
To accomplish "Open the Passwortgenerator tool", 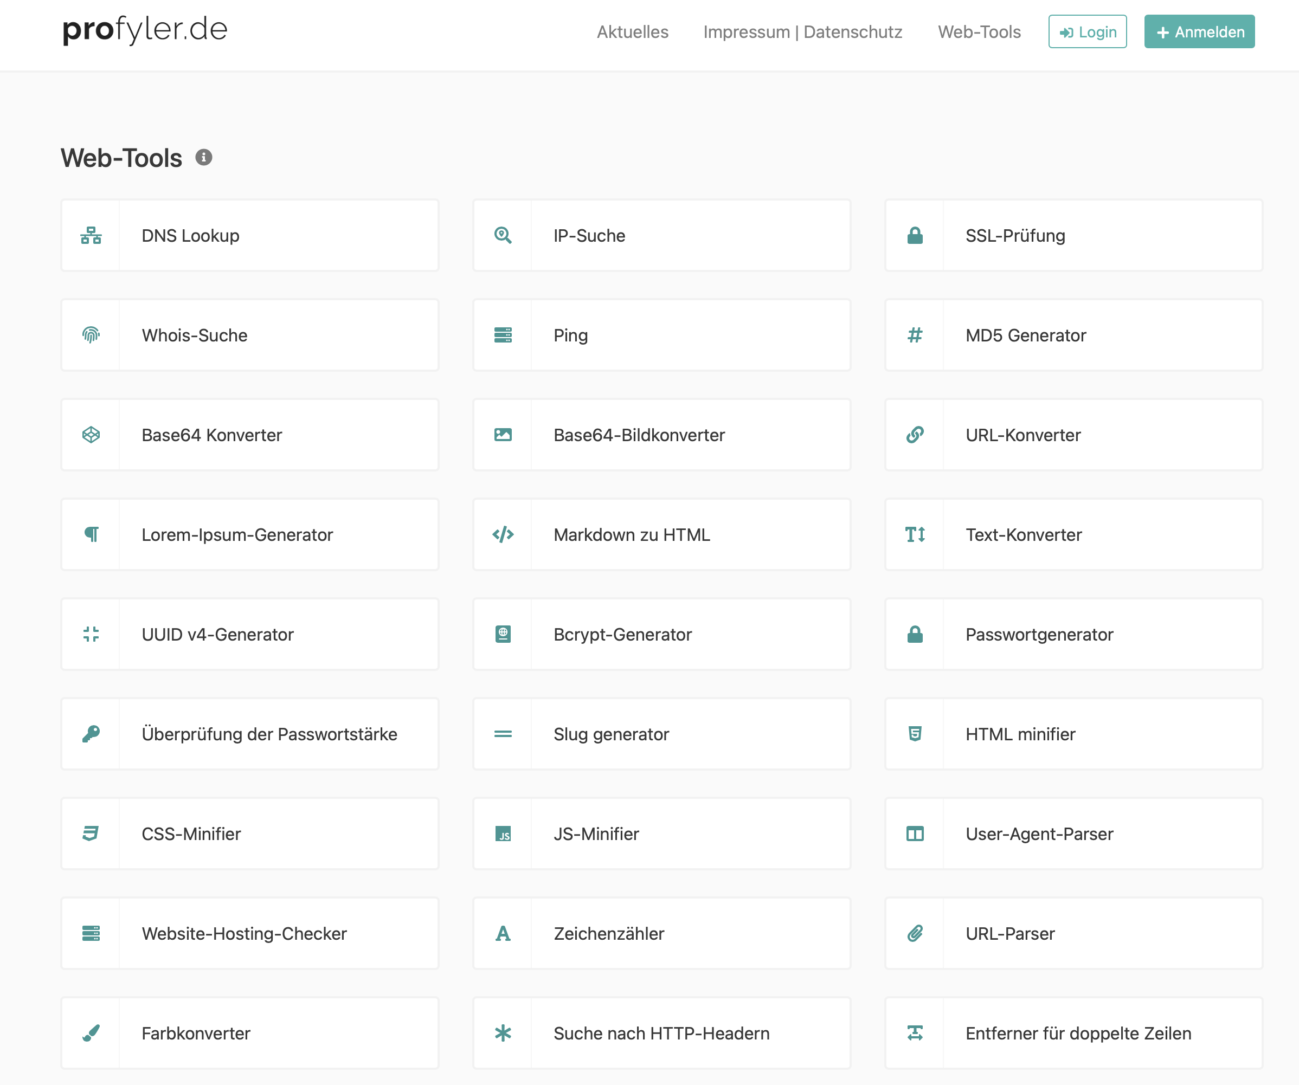I will pos(1039,634).
